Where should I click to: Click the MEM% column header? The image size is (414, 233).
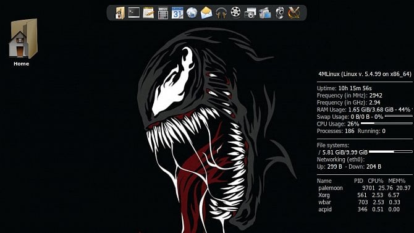click(397, 181)
